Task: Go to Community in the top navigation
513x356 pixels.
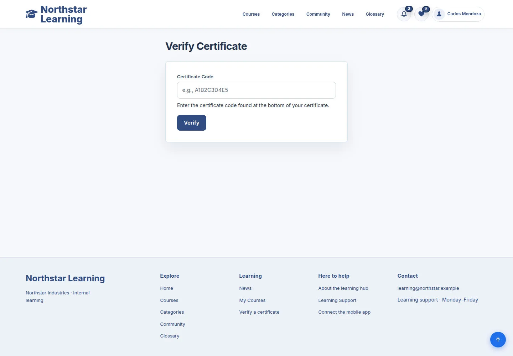Action: tap(318, 14)
